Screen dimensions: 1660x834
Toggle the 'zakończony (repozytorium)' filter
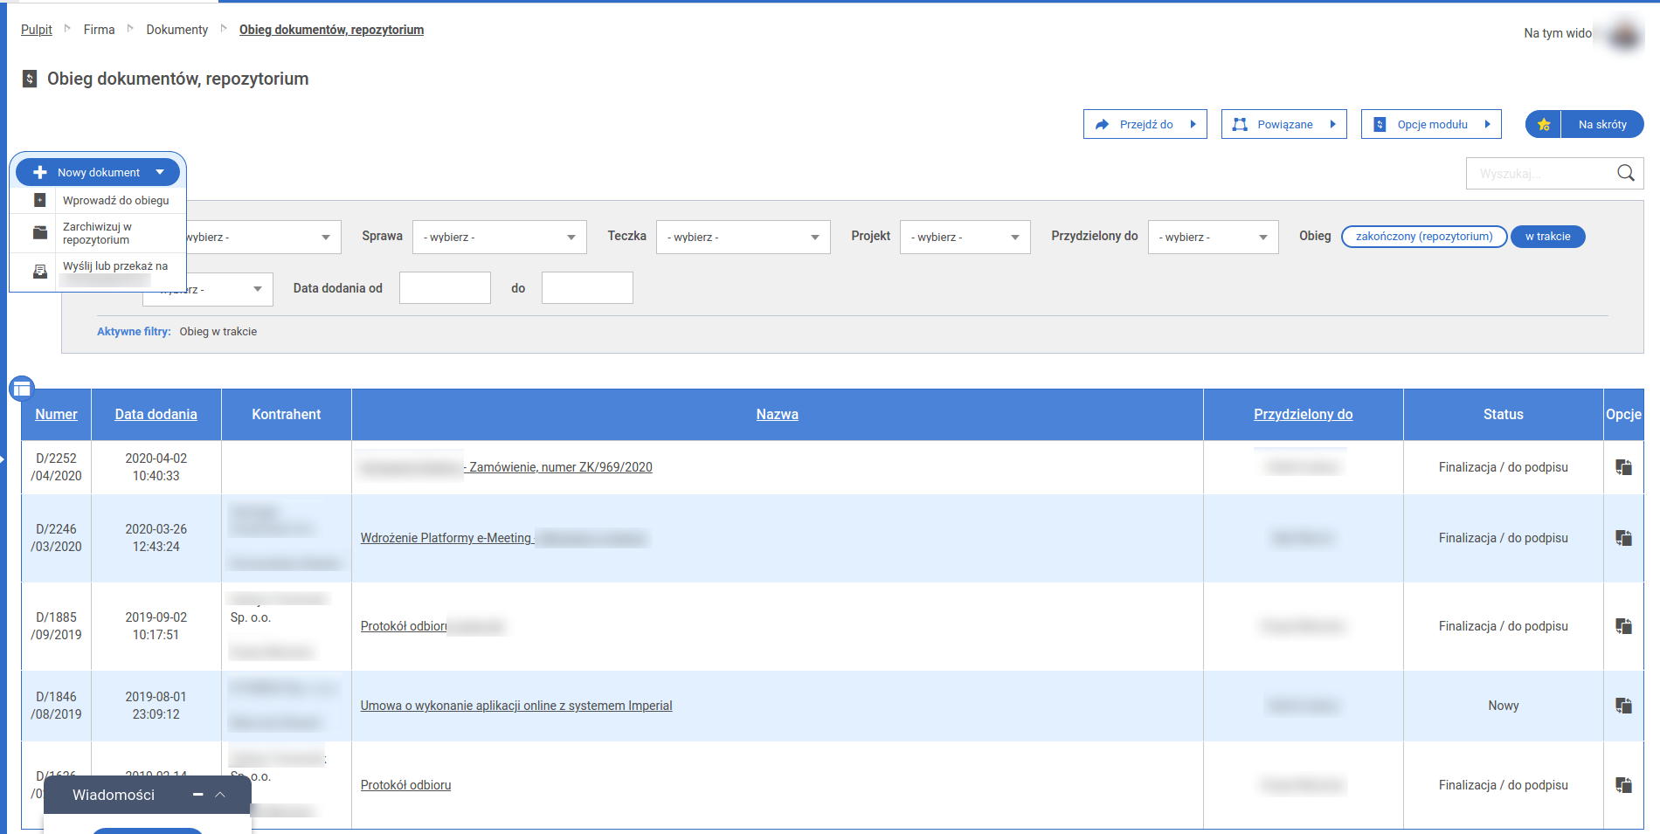[x=1423, y=237]
